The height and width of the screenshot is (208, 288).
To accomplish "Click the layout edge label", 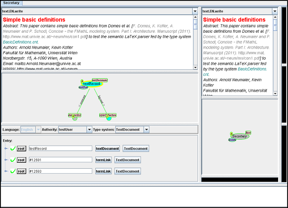I will [x=101, y=101].
